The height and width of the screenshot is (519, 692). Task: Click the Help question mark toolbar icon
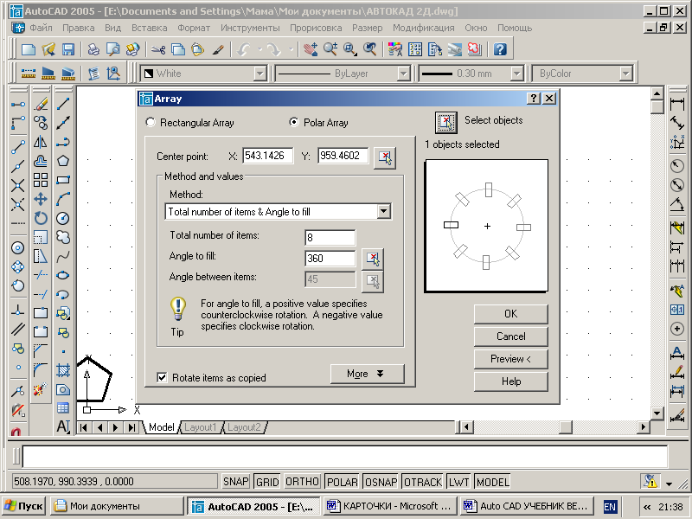coord(500,49)
